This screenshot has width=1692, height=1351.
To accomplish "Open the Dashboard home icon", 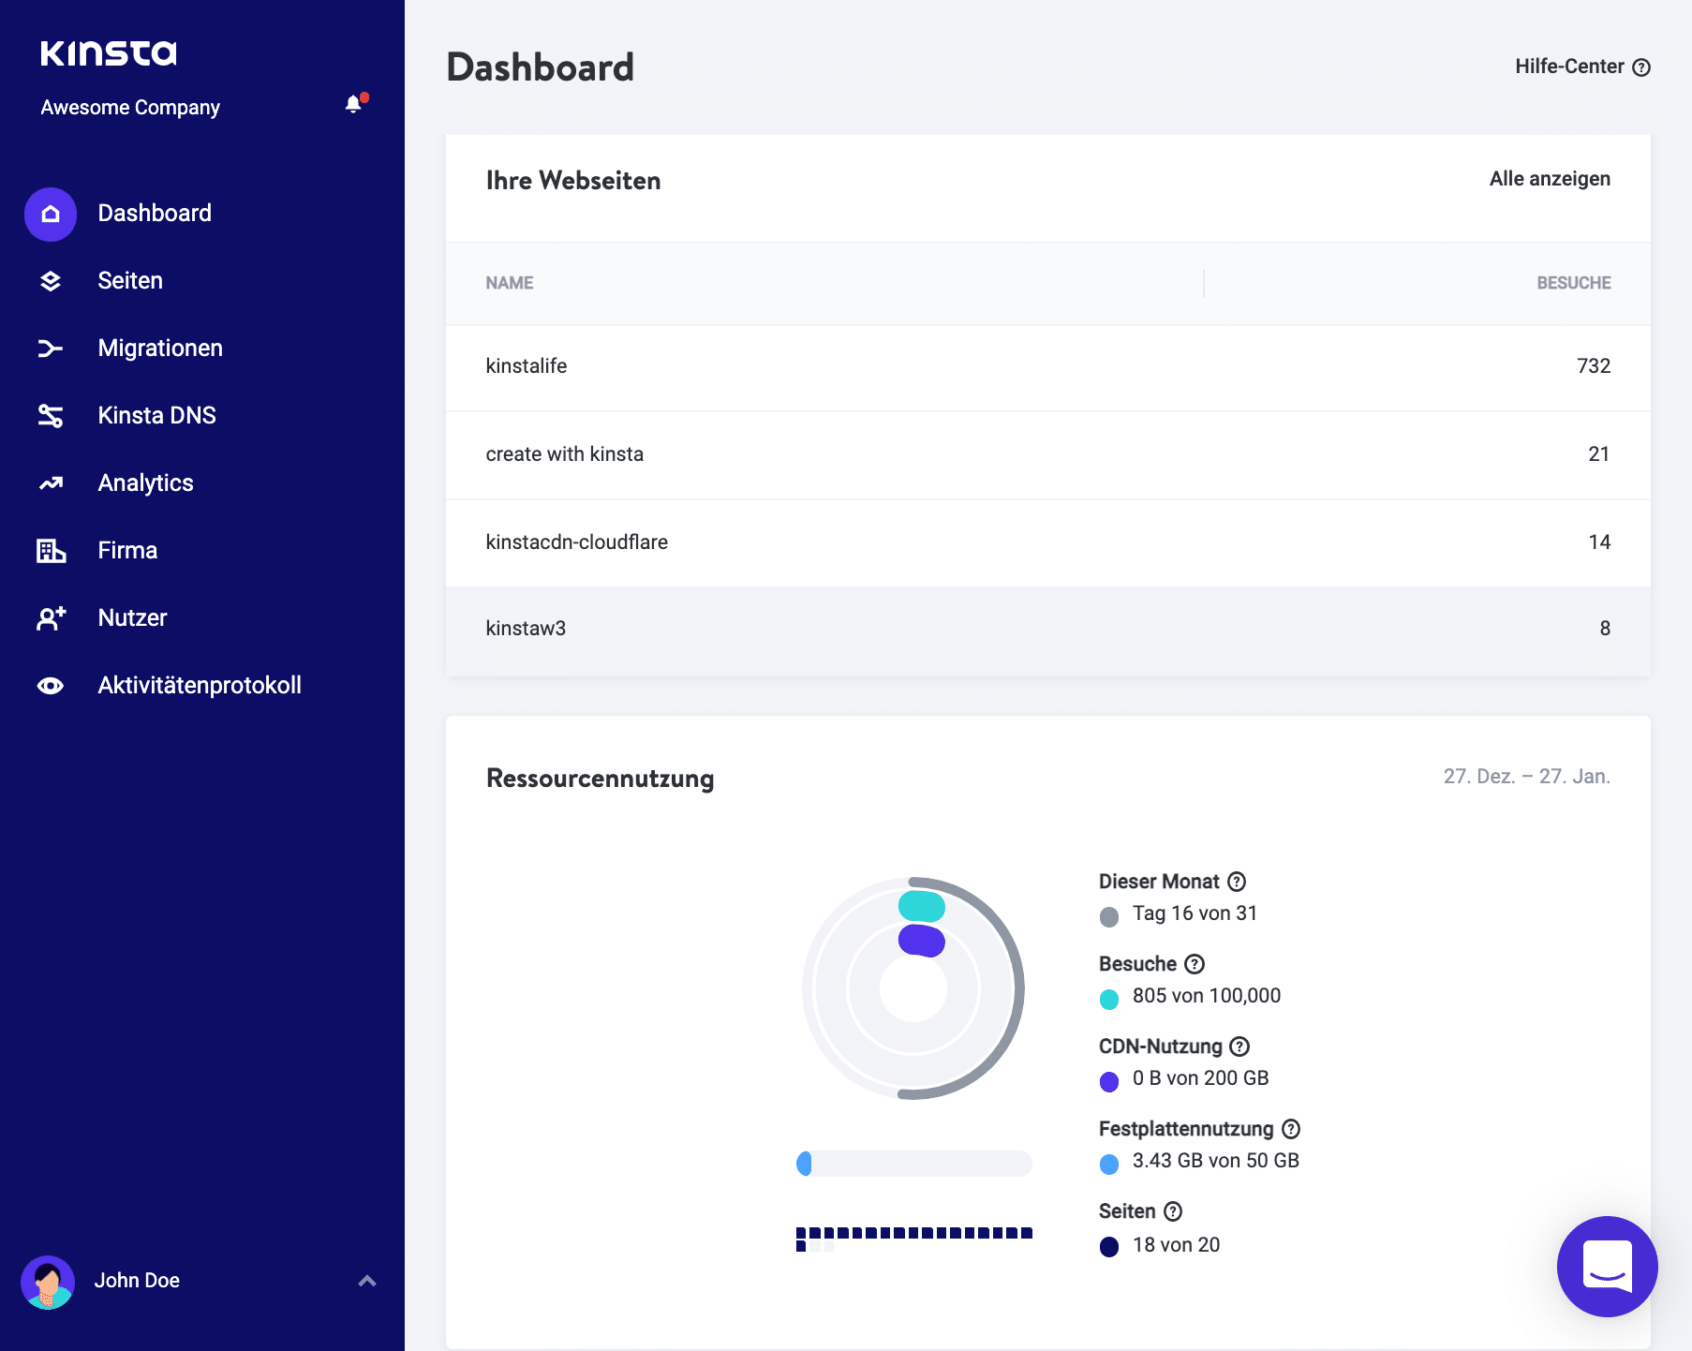I will point(50,214).
